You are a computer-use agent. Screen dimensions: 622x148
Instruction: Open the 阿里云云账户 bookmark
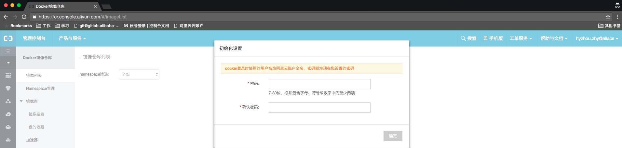click(x=189, y=26)
